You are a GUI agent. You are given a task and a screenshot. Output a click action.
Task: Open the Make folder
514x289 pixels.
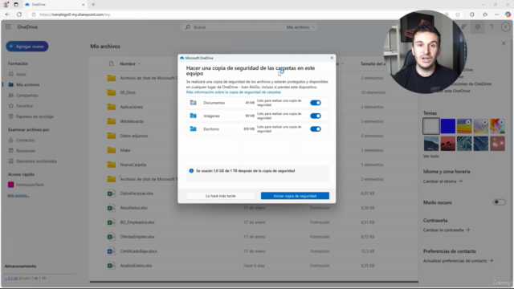(125, 150)
